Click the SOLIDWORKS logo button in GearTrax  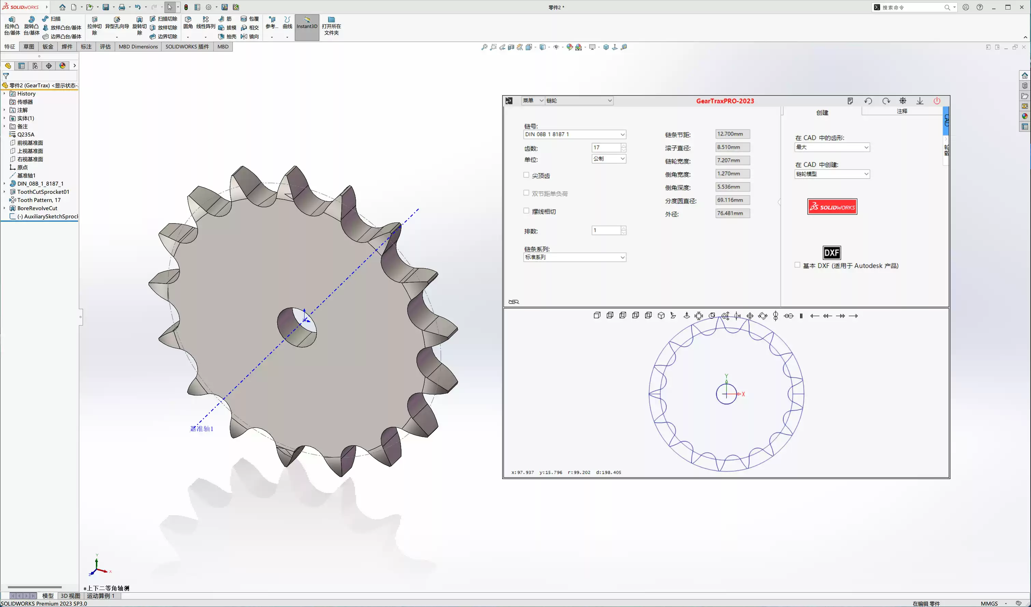pos(832,206)
